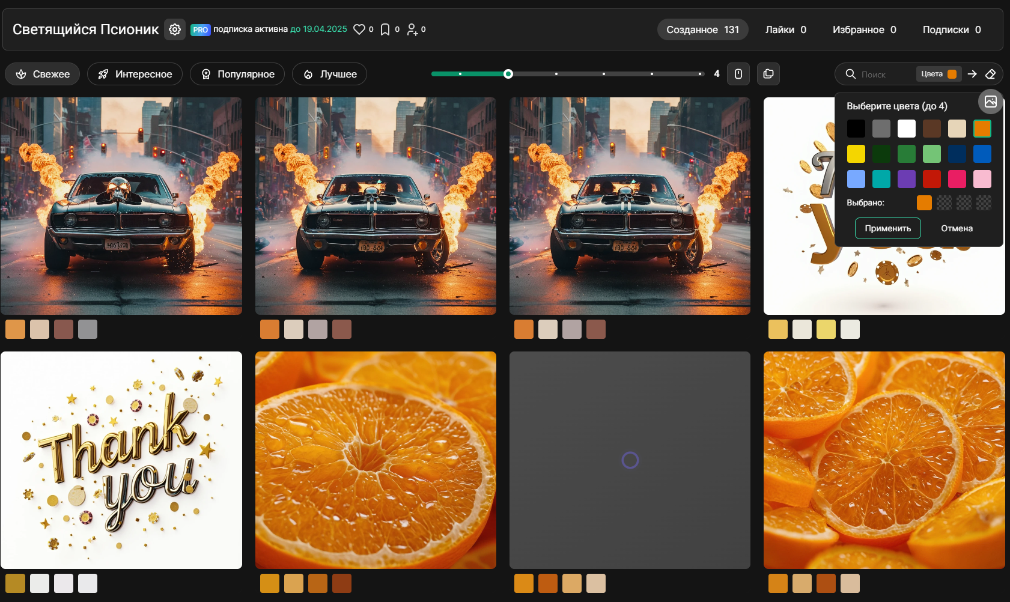This screenshot has width=1010, height=602.
Task: Pick the medium green color swatch
Action: coord(907,154)
